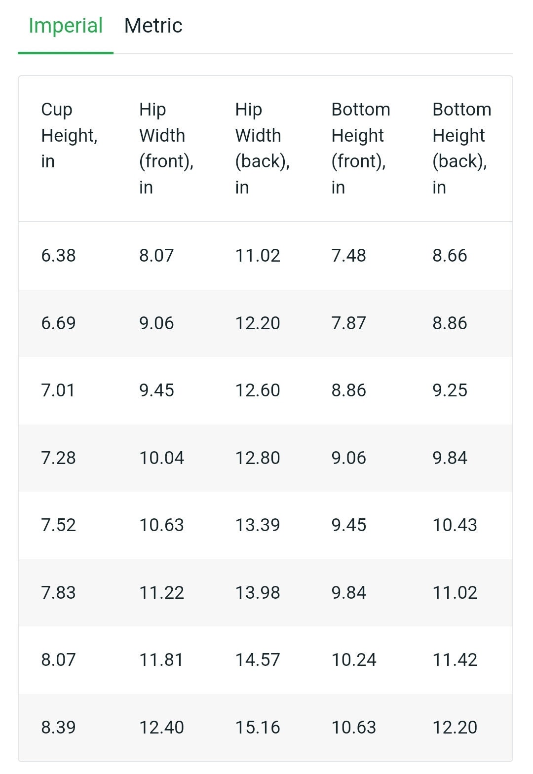Viewport: 533px width, 774px height.
Task: Click the 8.39 cup height value
Action: (59, 728)
